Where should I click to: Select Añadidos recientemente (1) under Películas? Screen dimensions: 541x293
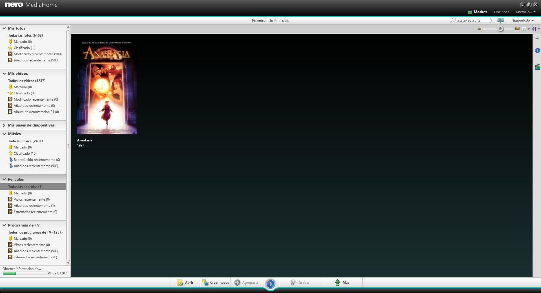click(x=32, y=206)
